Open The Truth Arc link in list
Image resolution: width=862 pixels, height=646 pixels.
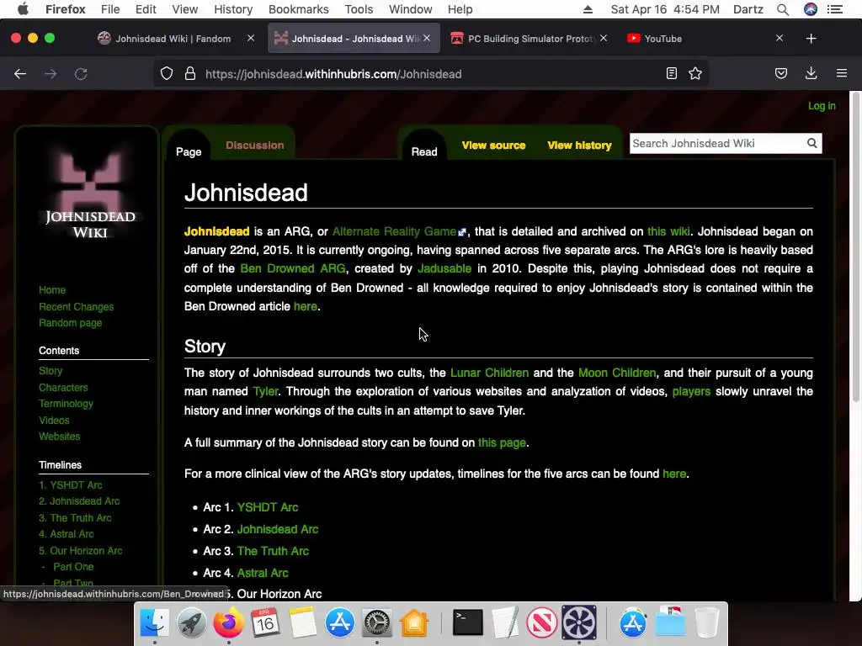274,551
